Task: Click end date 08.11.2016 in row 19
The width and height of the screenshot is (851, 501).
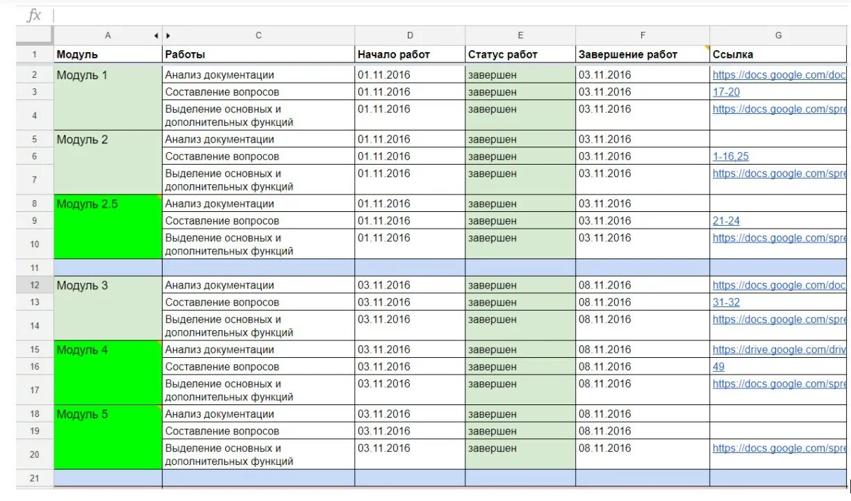Action: click(605, 431)
